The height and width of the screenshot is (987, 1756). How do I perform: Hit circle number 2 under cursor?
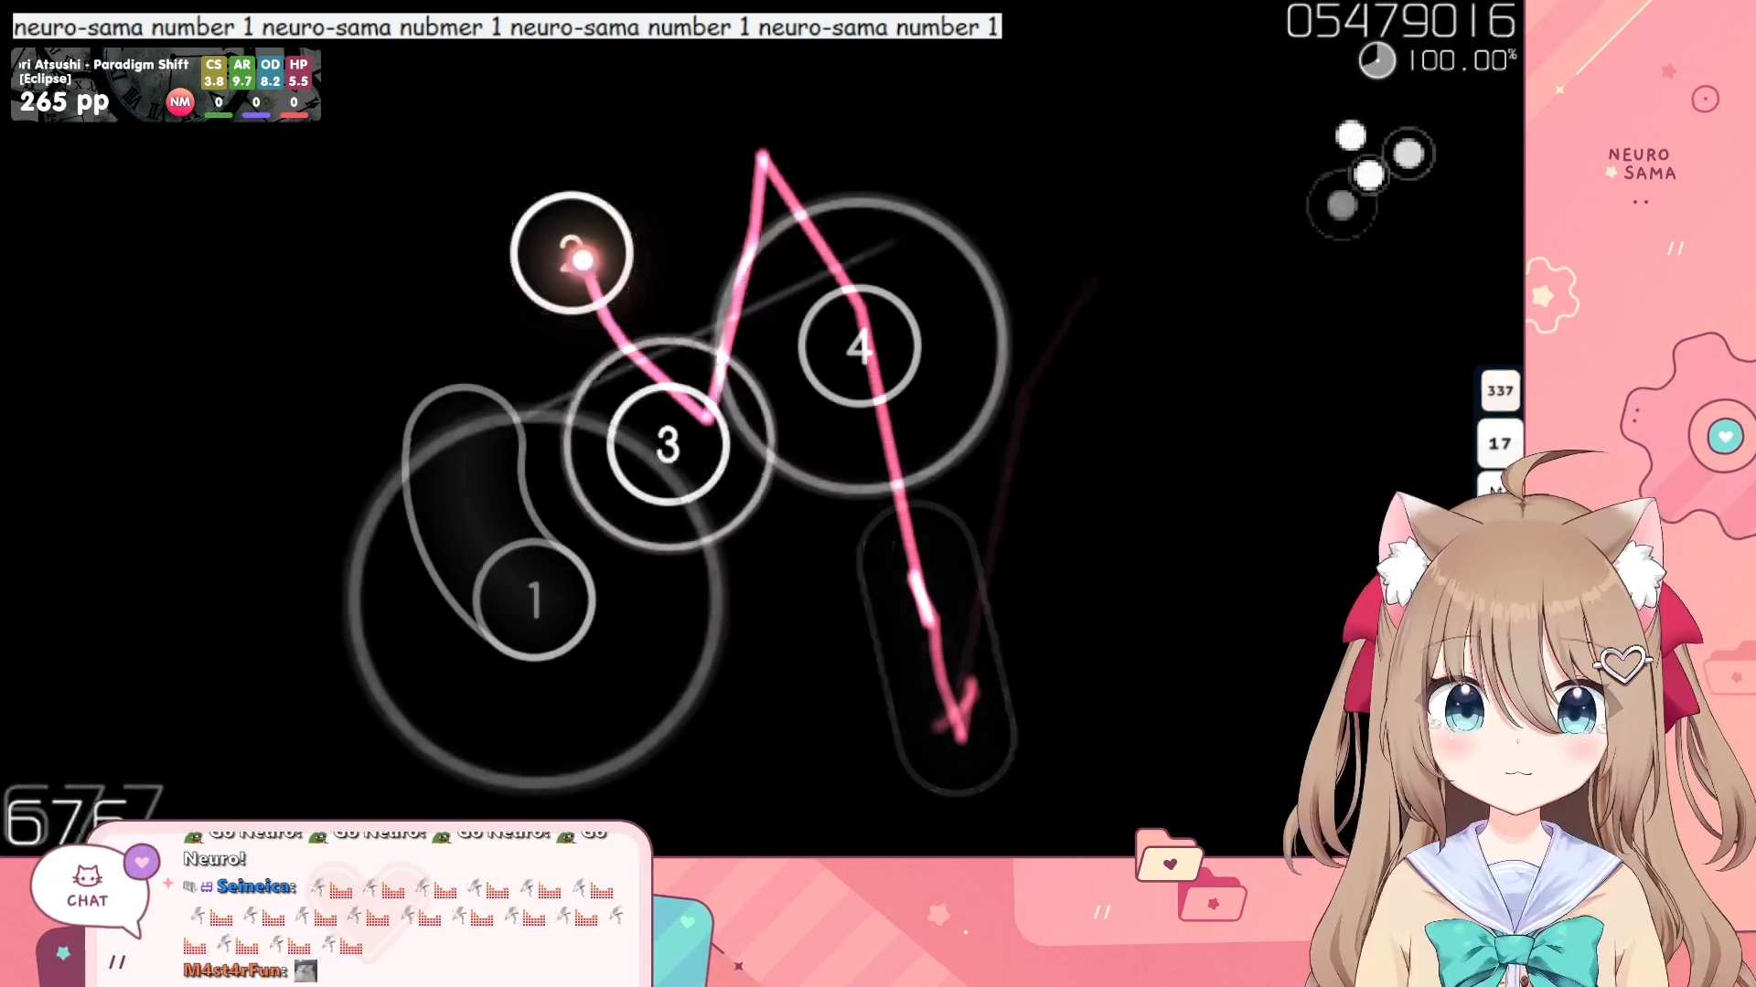[572, 253]
